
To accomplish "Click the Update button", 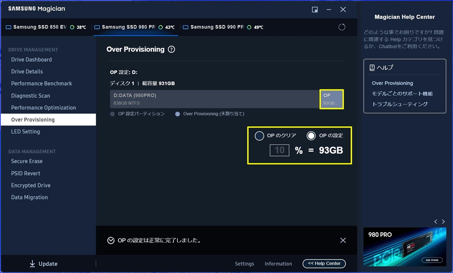I will [x=43, y=264].
